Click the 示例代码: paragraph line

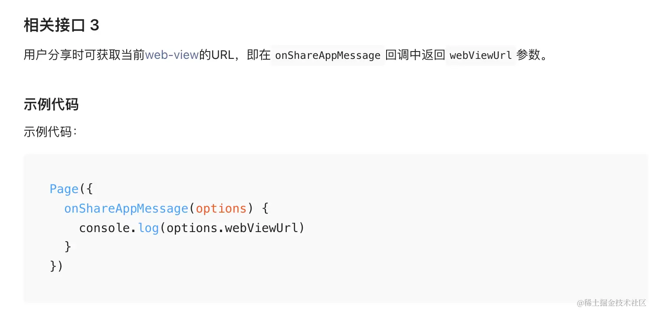pos(50,132)
